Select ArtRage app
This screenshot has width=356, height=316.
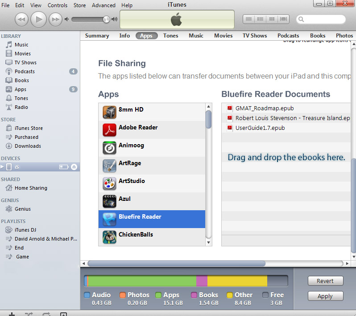click(x=152, y=166)
